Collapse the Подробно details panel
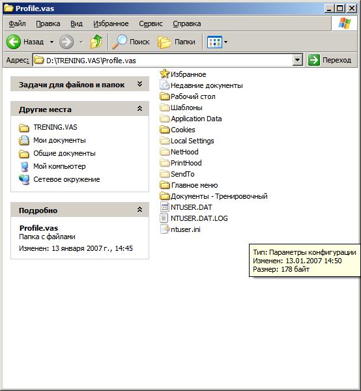The image size is (361, 391). tap(140, 209)
